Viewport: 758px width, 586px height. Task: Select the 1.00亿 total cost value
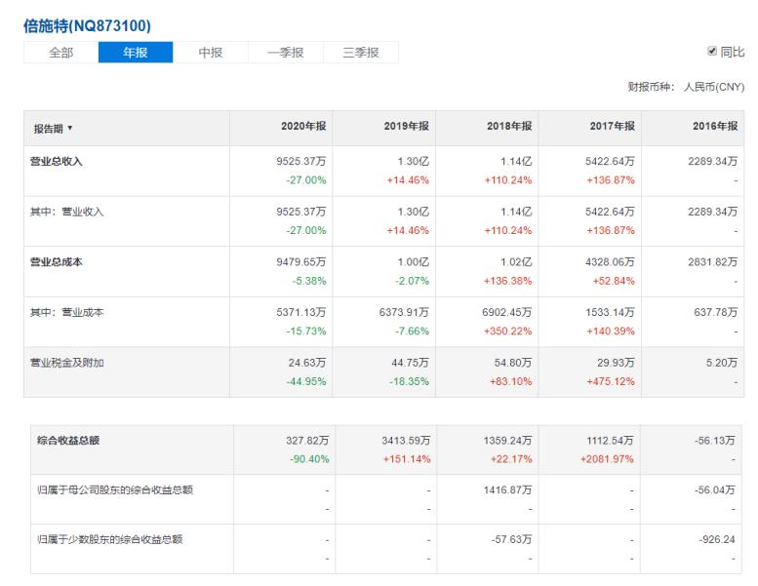click(x=414, y=262)
